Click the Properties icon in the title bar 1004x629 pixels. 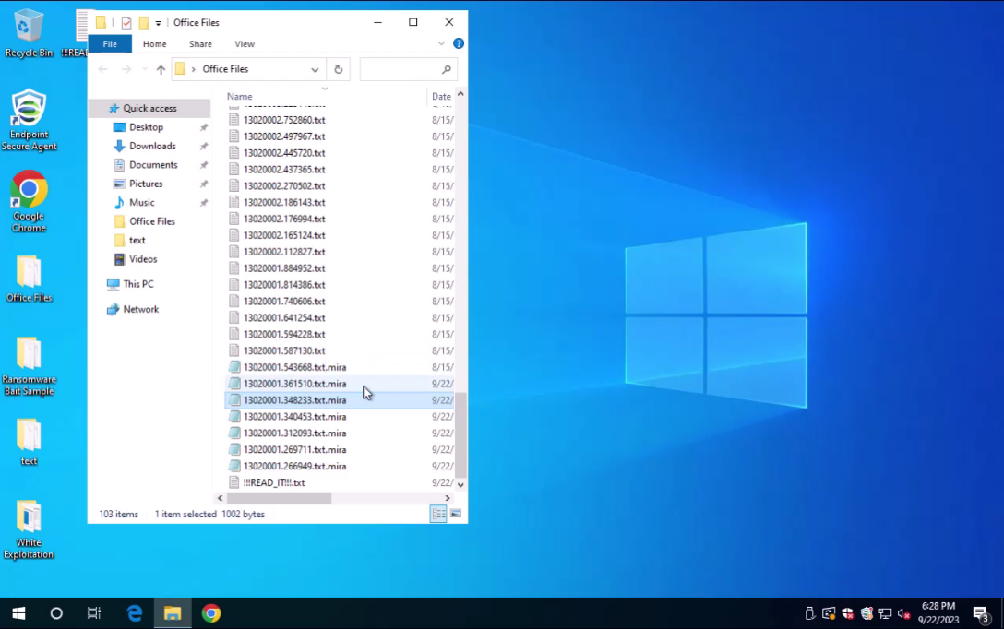click(x=126, y=23)
